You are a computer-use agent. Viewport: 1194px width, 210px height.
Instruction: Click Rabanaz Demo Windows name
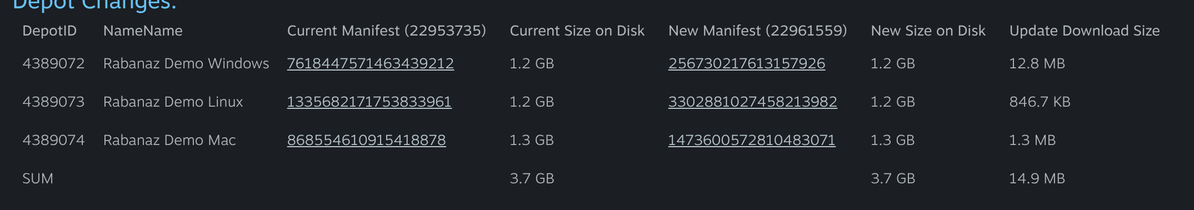[x=186, y=63]
